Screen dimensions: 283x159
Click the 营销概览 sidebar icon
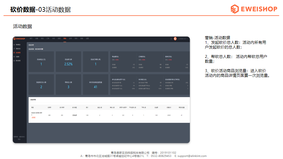14,45
